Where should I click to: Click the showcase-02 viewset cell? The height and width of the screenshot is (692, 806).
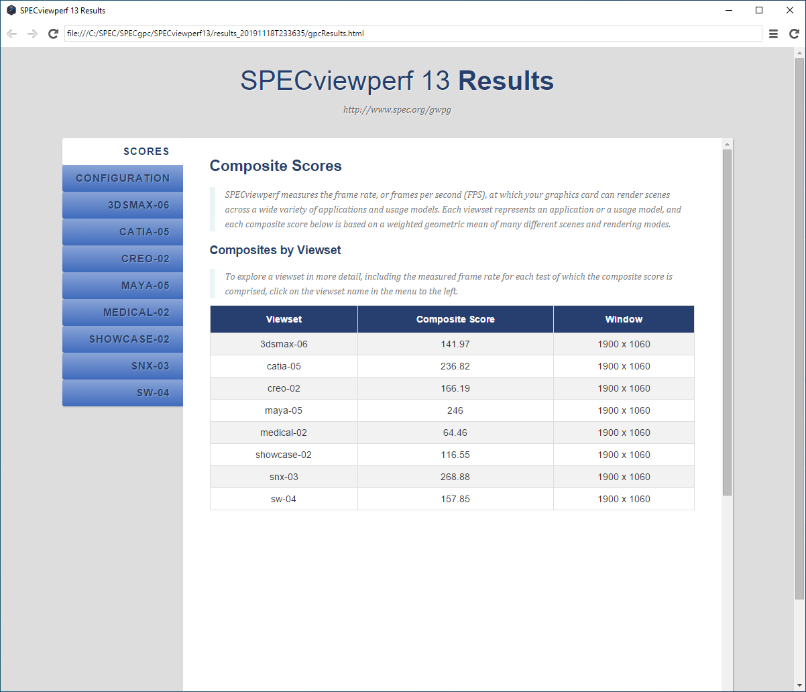(284, 455)
